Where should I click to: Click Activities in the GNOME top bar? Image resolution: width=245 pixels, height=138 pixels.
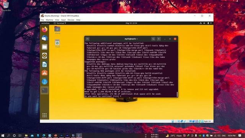pos(45,23)
